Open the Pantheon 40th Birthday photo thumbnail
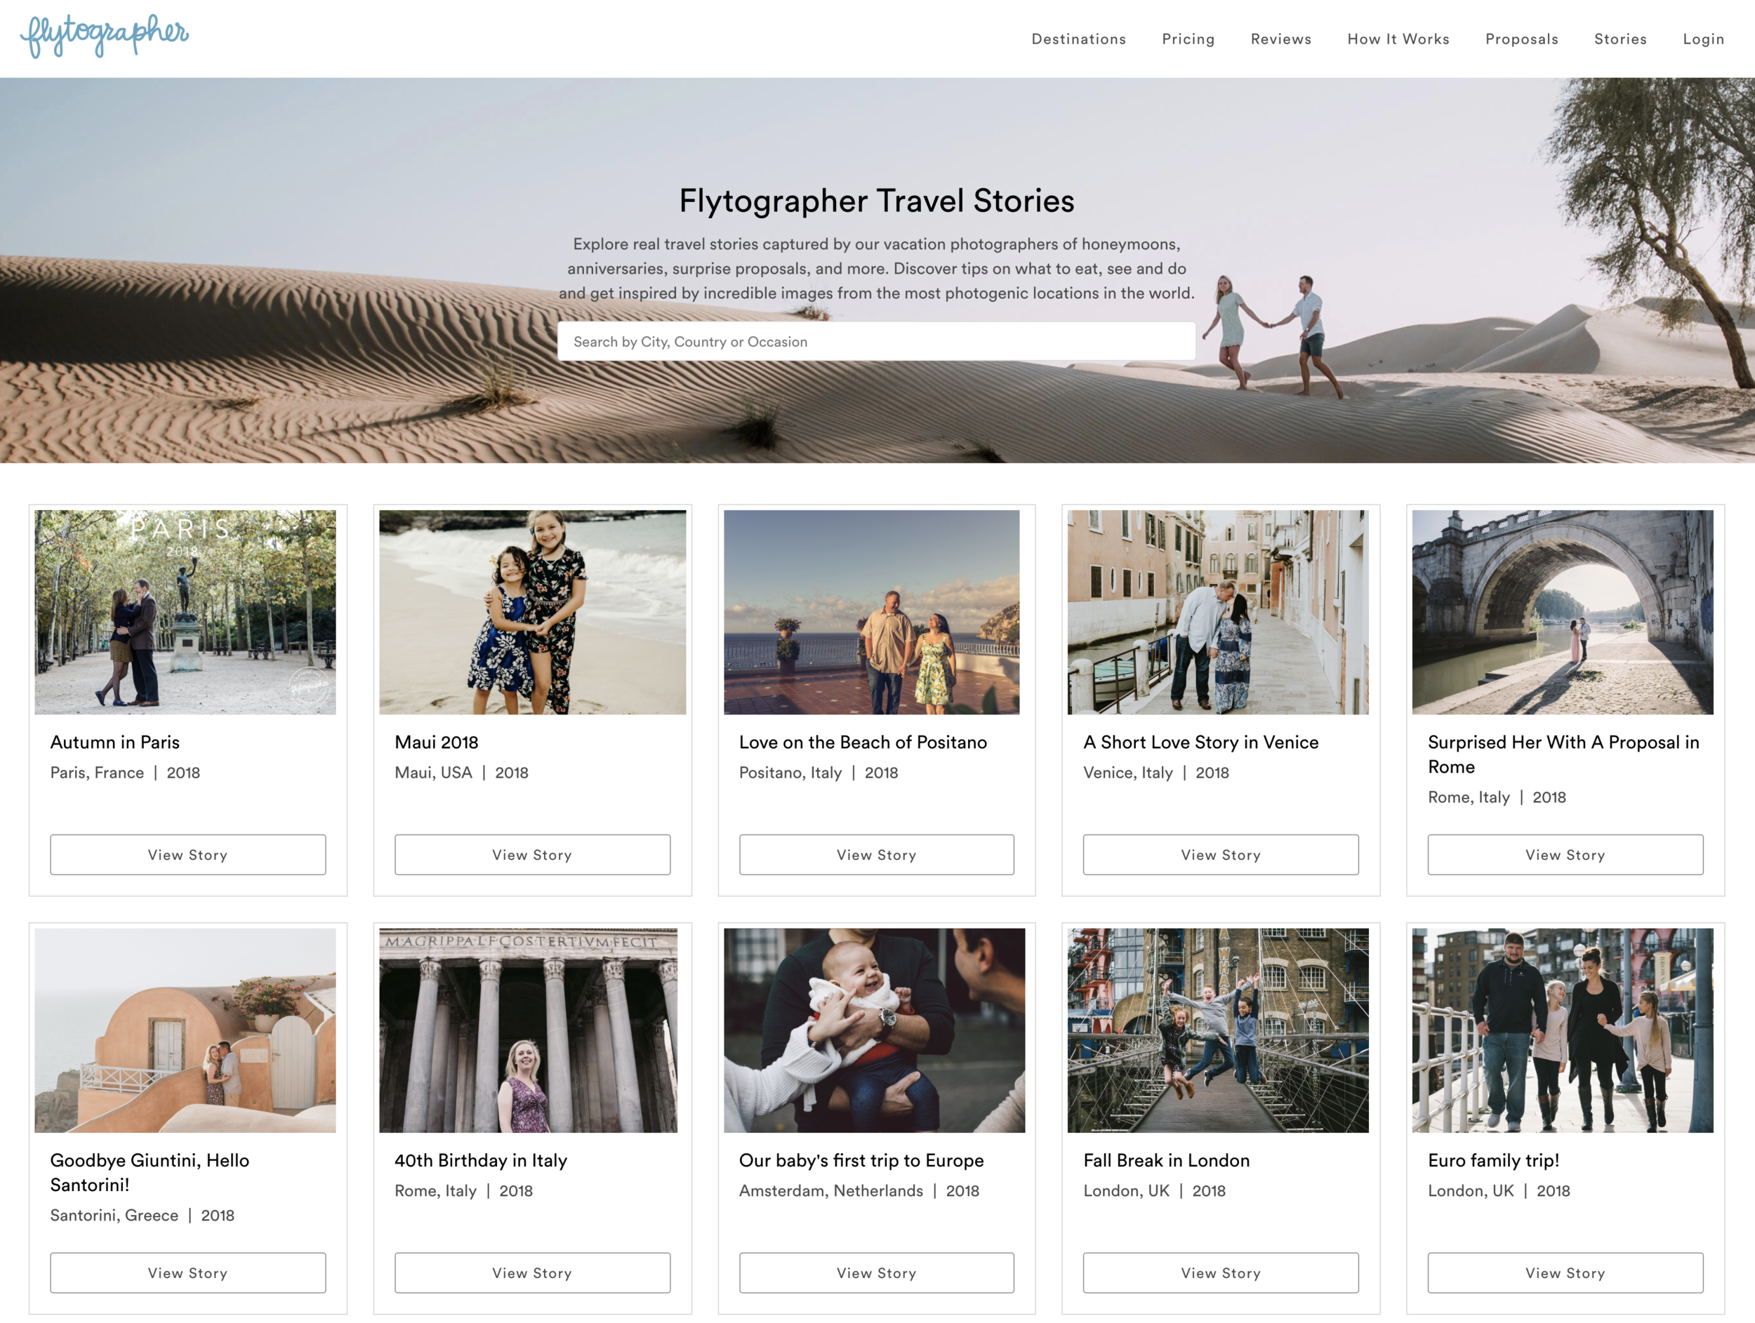1755x1323 pixels. coord(529,1030)
